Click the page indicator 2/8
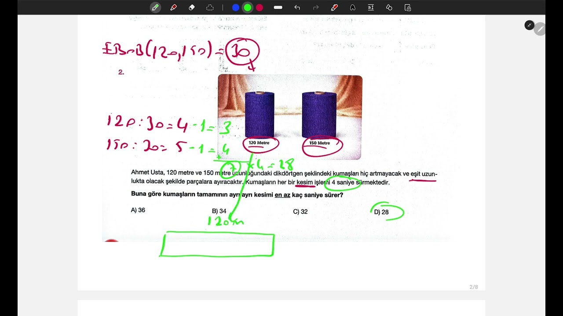 click(474, 287)
